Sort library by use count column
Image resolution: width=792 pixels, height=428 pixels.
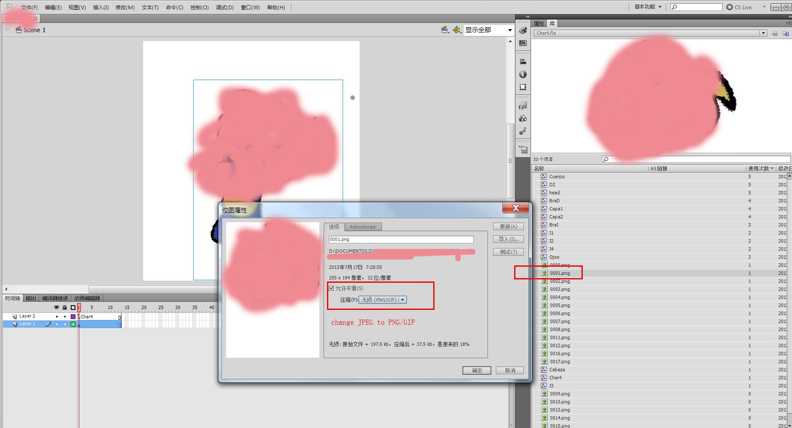(x=761, y=168)
